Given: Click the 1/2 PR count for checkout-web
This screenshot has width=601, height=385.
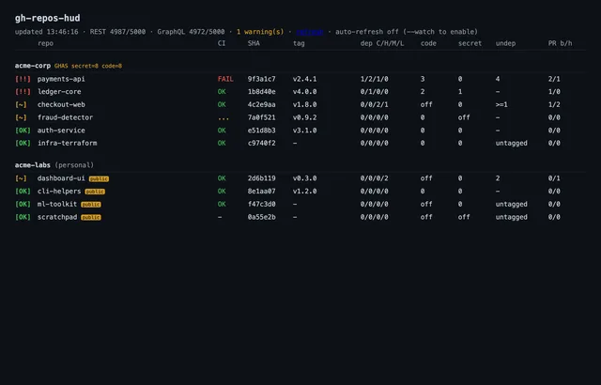Looking at the screenshot, I should tap(554, 104).
